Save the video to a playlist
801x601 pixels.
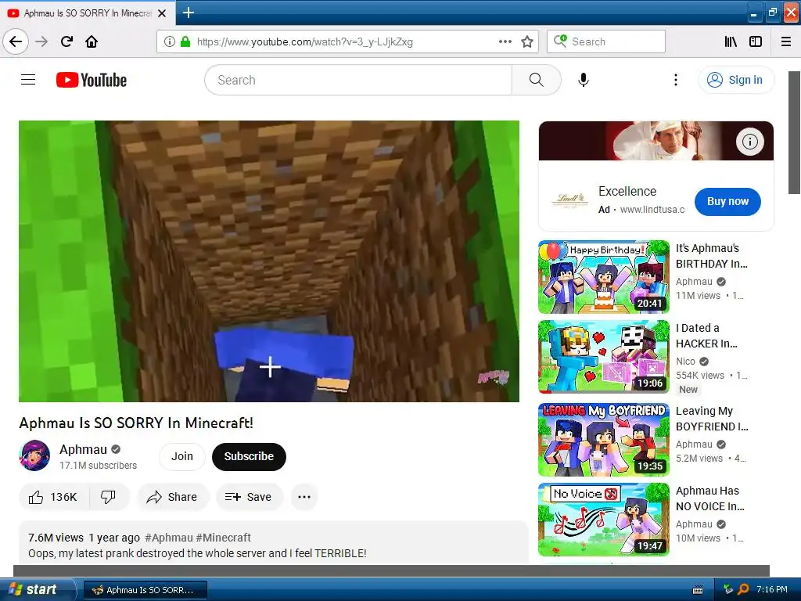(249, 497)
